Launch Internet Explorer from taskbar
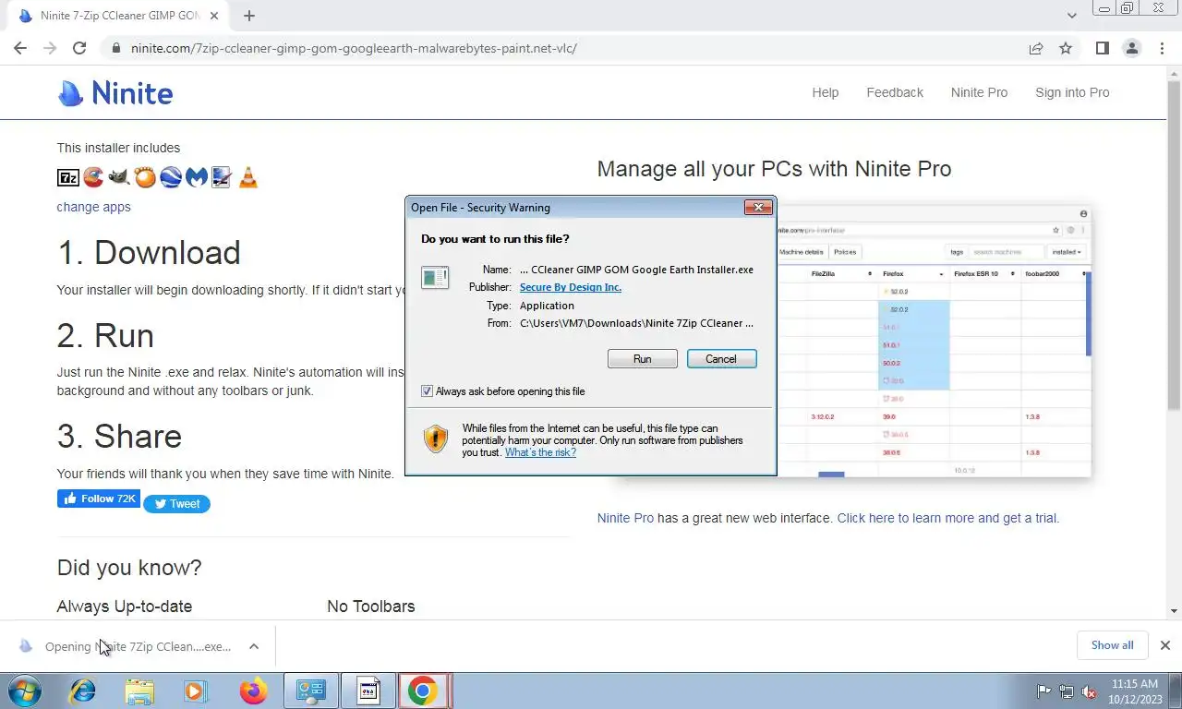 83,691
